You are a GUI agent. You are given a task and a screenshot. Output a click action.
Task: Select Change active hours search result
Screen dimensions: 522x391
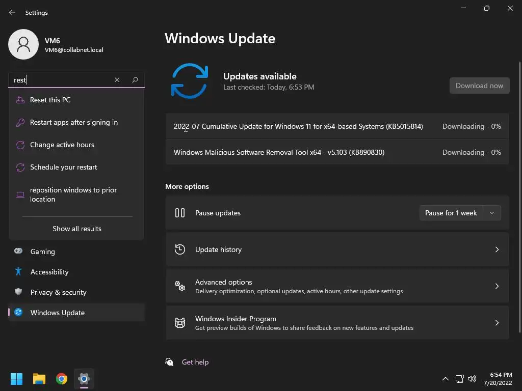(76, 145)
